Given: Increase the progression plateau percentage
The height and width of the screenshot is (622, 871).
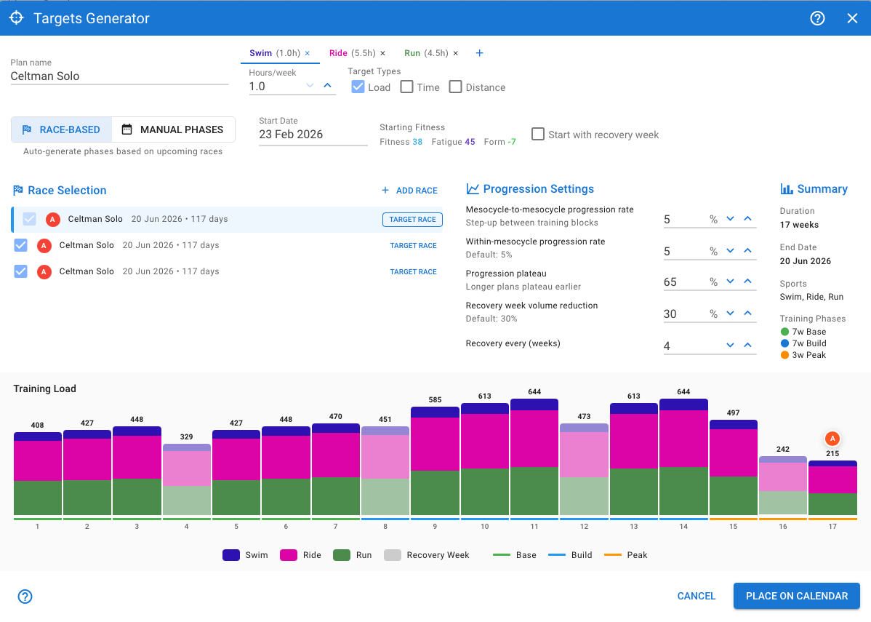Looking at the screenshot, I should (x=747, y=282).
